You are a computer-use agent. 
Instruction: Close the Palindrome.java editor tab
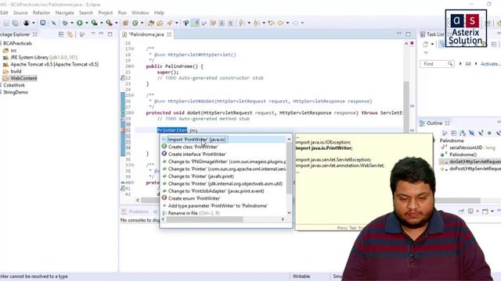169,34
